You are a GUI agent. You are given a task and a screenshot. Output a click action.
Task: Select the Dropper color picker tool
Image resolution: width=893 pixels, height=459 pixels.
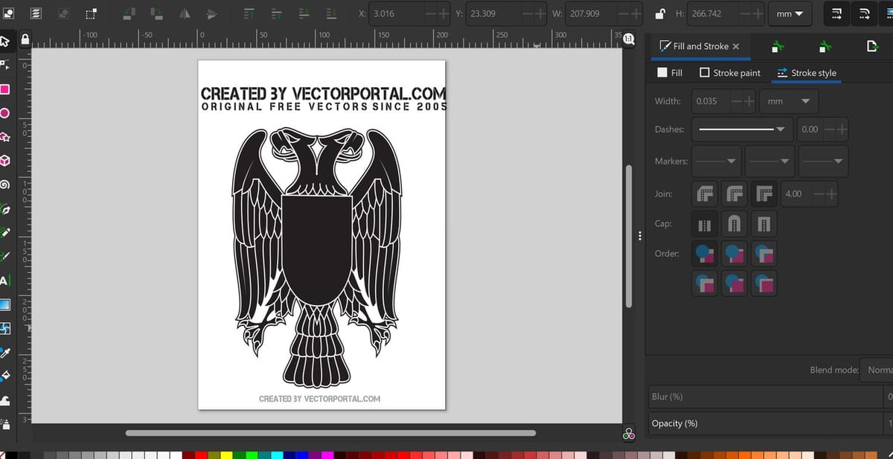(4, 352)
